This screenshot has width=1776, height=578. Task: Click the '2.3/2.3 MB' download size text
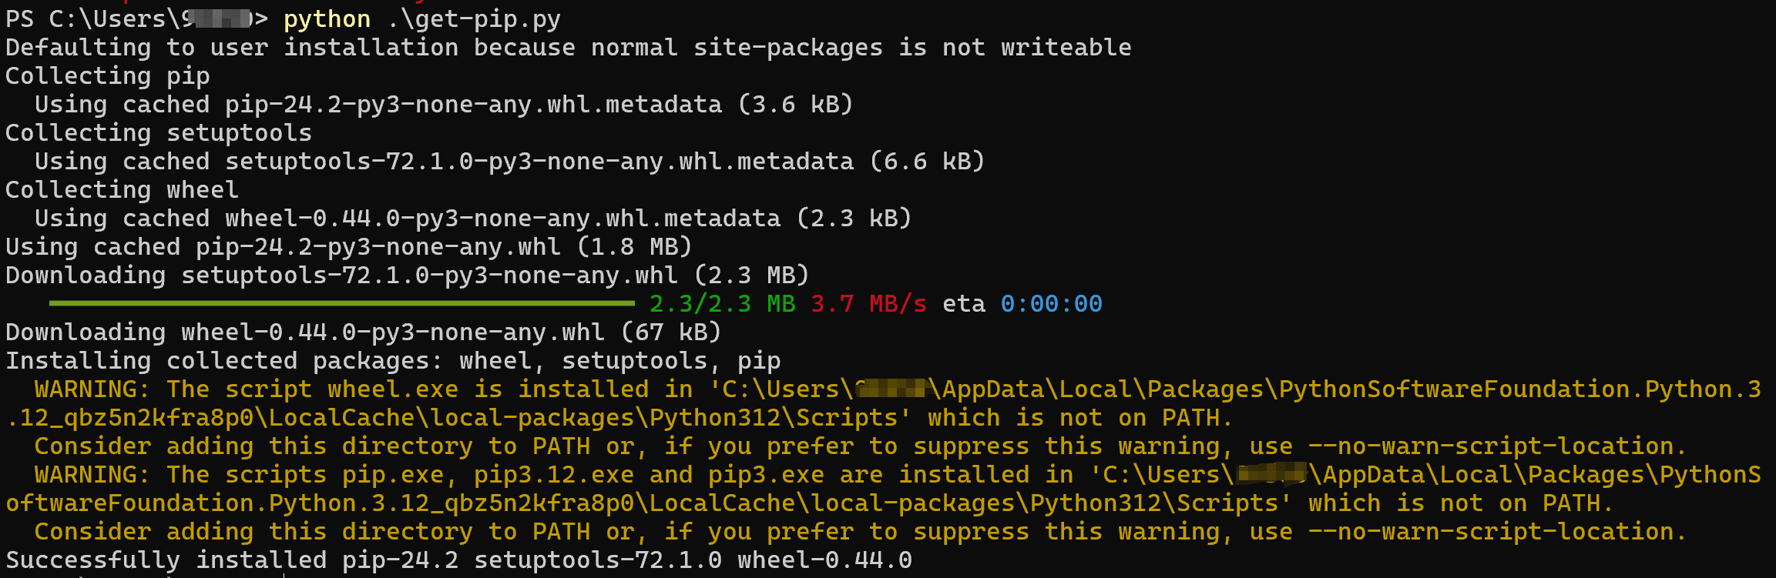click(x=722, y=304)
